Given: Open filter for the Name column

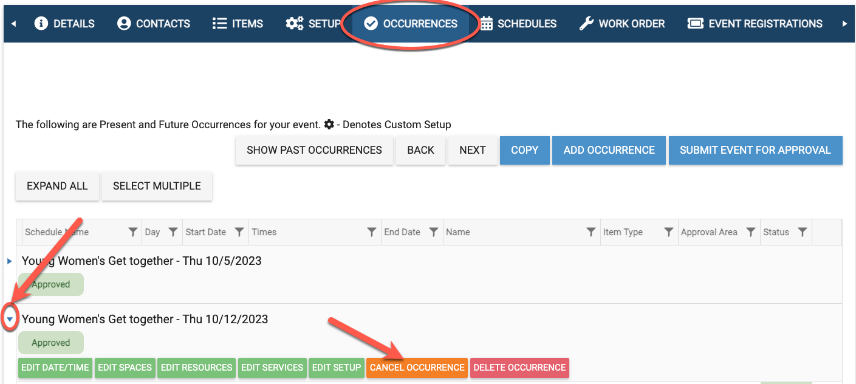Looking at the screenshot, I should pyautogui.click(x=590, y=232).
